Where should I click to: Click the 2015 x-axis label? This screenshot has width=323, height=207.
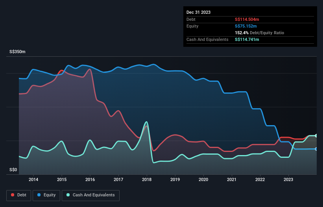pos(62,179)
